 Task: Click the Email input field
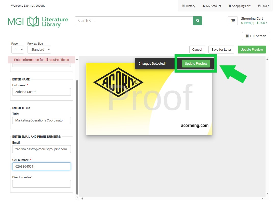pos(42,149)
